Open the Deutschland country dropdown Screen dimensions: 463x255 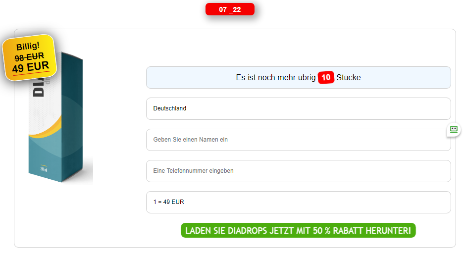(298, 108)
